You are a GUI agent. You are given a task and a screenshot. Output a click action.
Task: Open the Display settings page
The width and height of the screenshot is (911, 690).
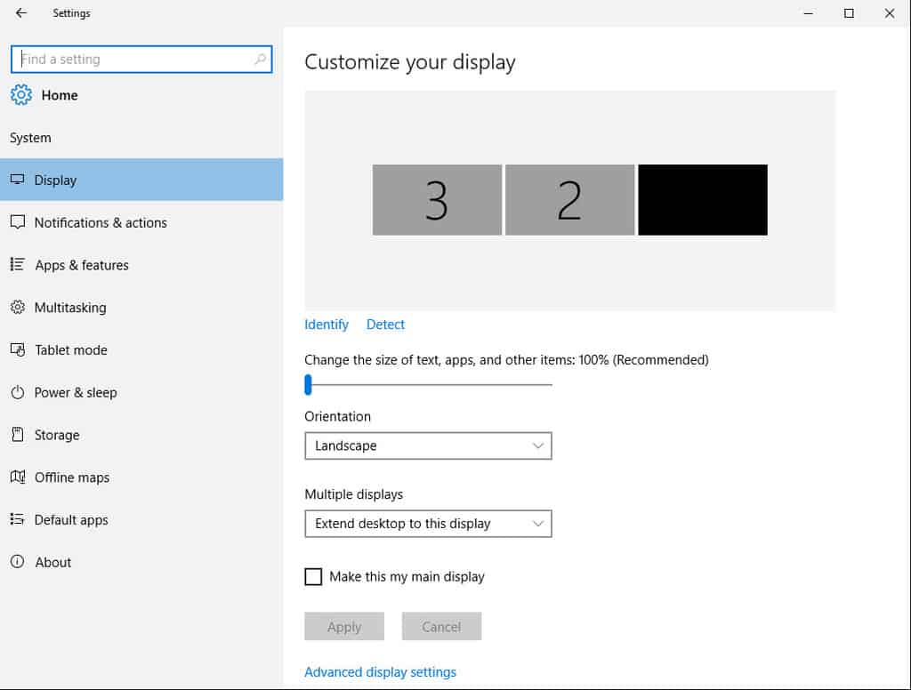click(x=141, y=180)
